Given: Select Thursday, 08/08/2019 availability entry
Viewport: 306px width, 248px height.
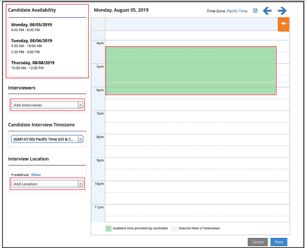Looking at the screenshot, I should tap(32, 63).
